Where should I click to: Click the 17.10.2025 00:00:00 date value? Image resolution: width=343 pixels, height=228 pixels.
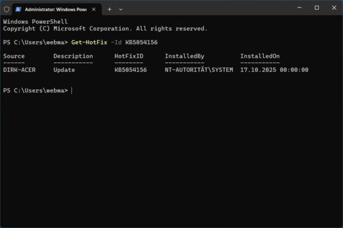pos(274,70)
